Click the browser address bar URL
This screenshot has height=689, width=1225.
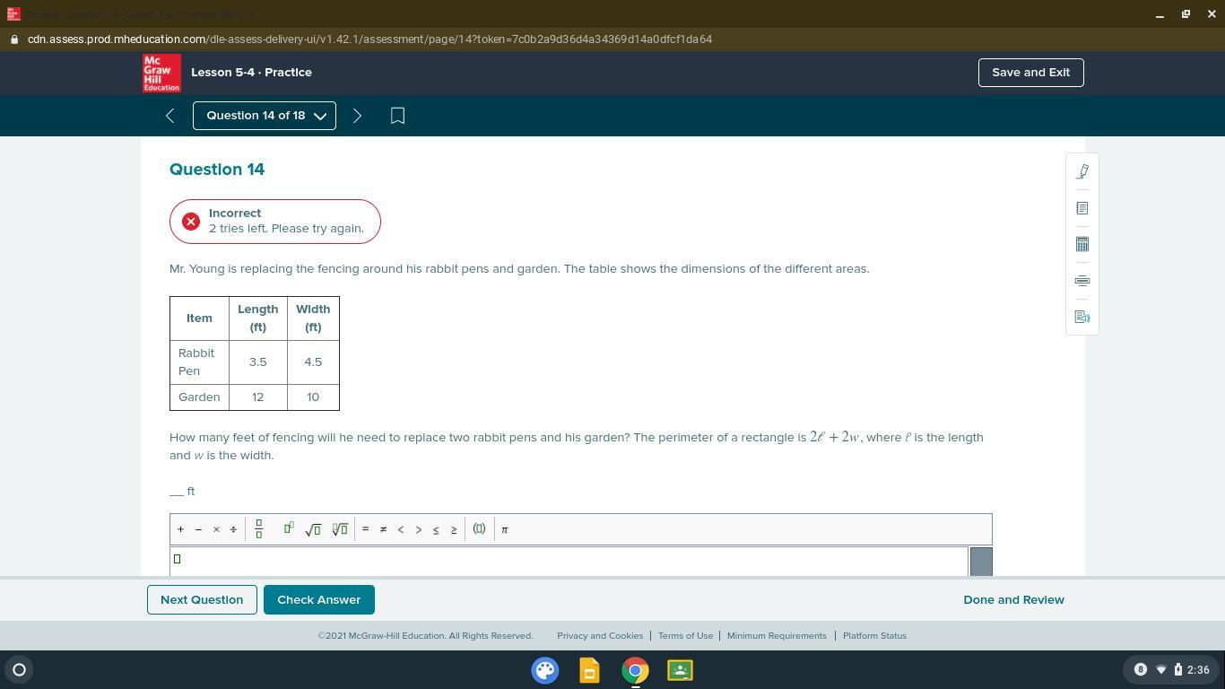369,39
